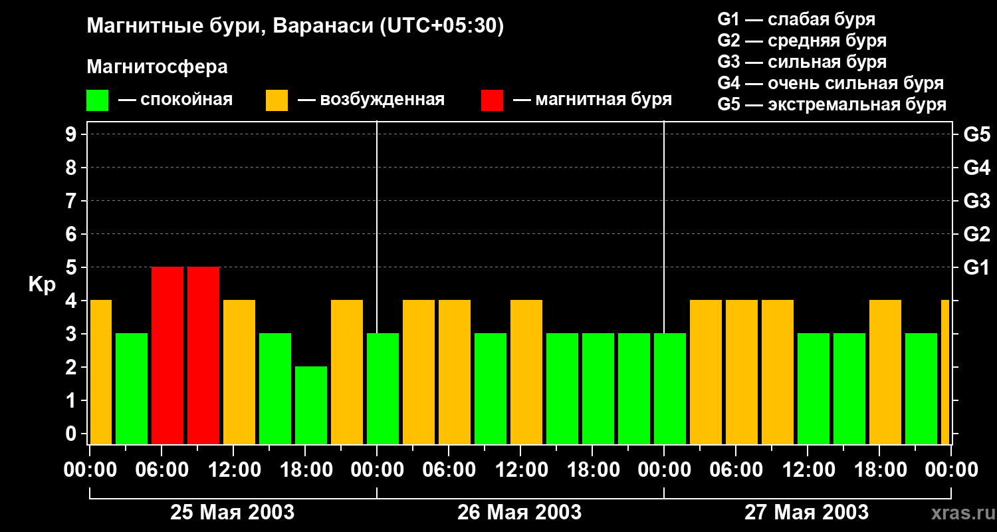The width and height of the screenshot is (997, 532).
Task: Select the green bar at 18:00 on 26 May
Action: pyautogui.click(x=598, y=388)
